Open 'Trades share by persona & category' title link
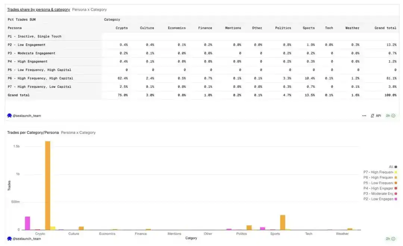Screen dimensions: 403x246 coord(38,10)
